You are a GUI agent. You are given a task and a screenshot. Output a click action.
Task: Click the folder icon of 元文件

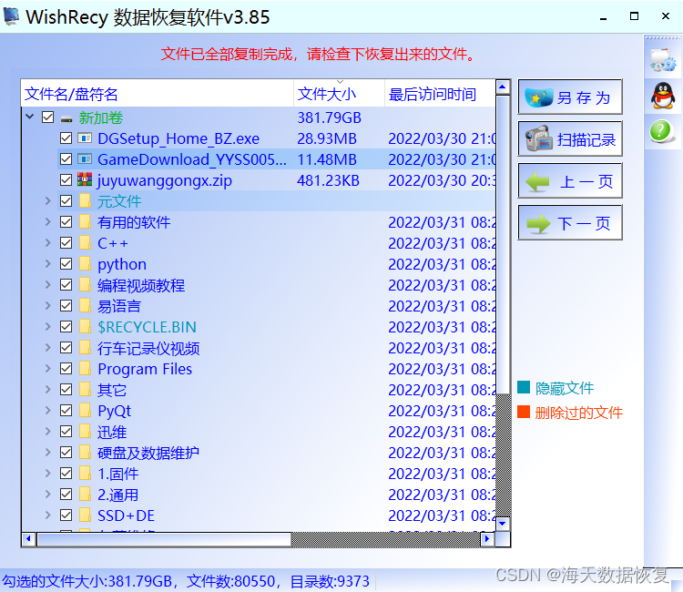point(85,201)
